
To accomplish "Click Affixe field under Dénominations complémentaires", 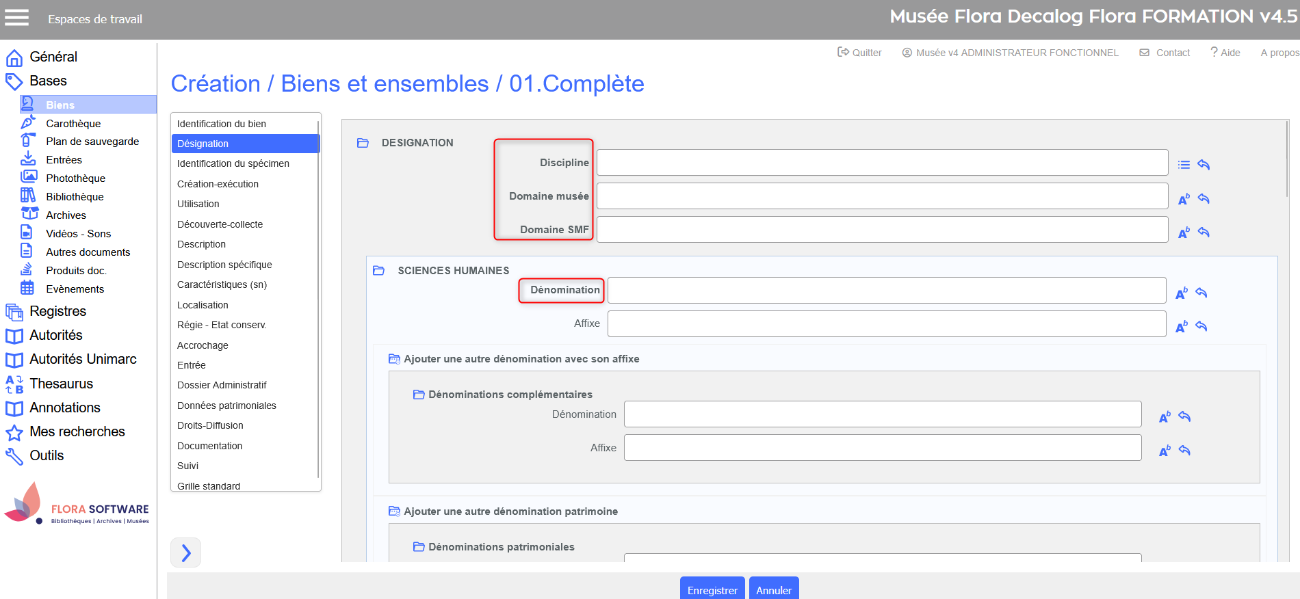I will tap(883, 448).
